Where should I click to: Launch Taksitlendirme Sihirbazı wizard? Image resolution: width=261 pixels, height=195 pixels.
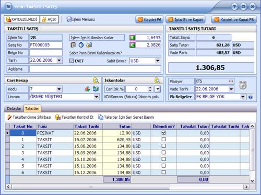point(29,117)
